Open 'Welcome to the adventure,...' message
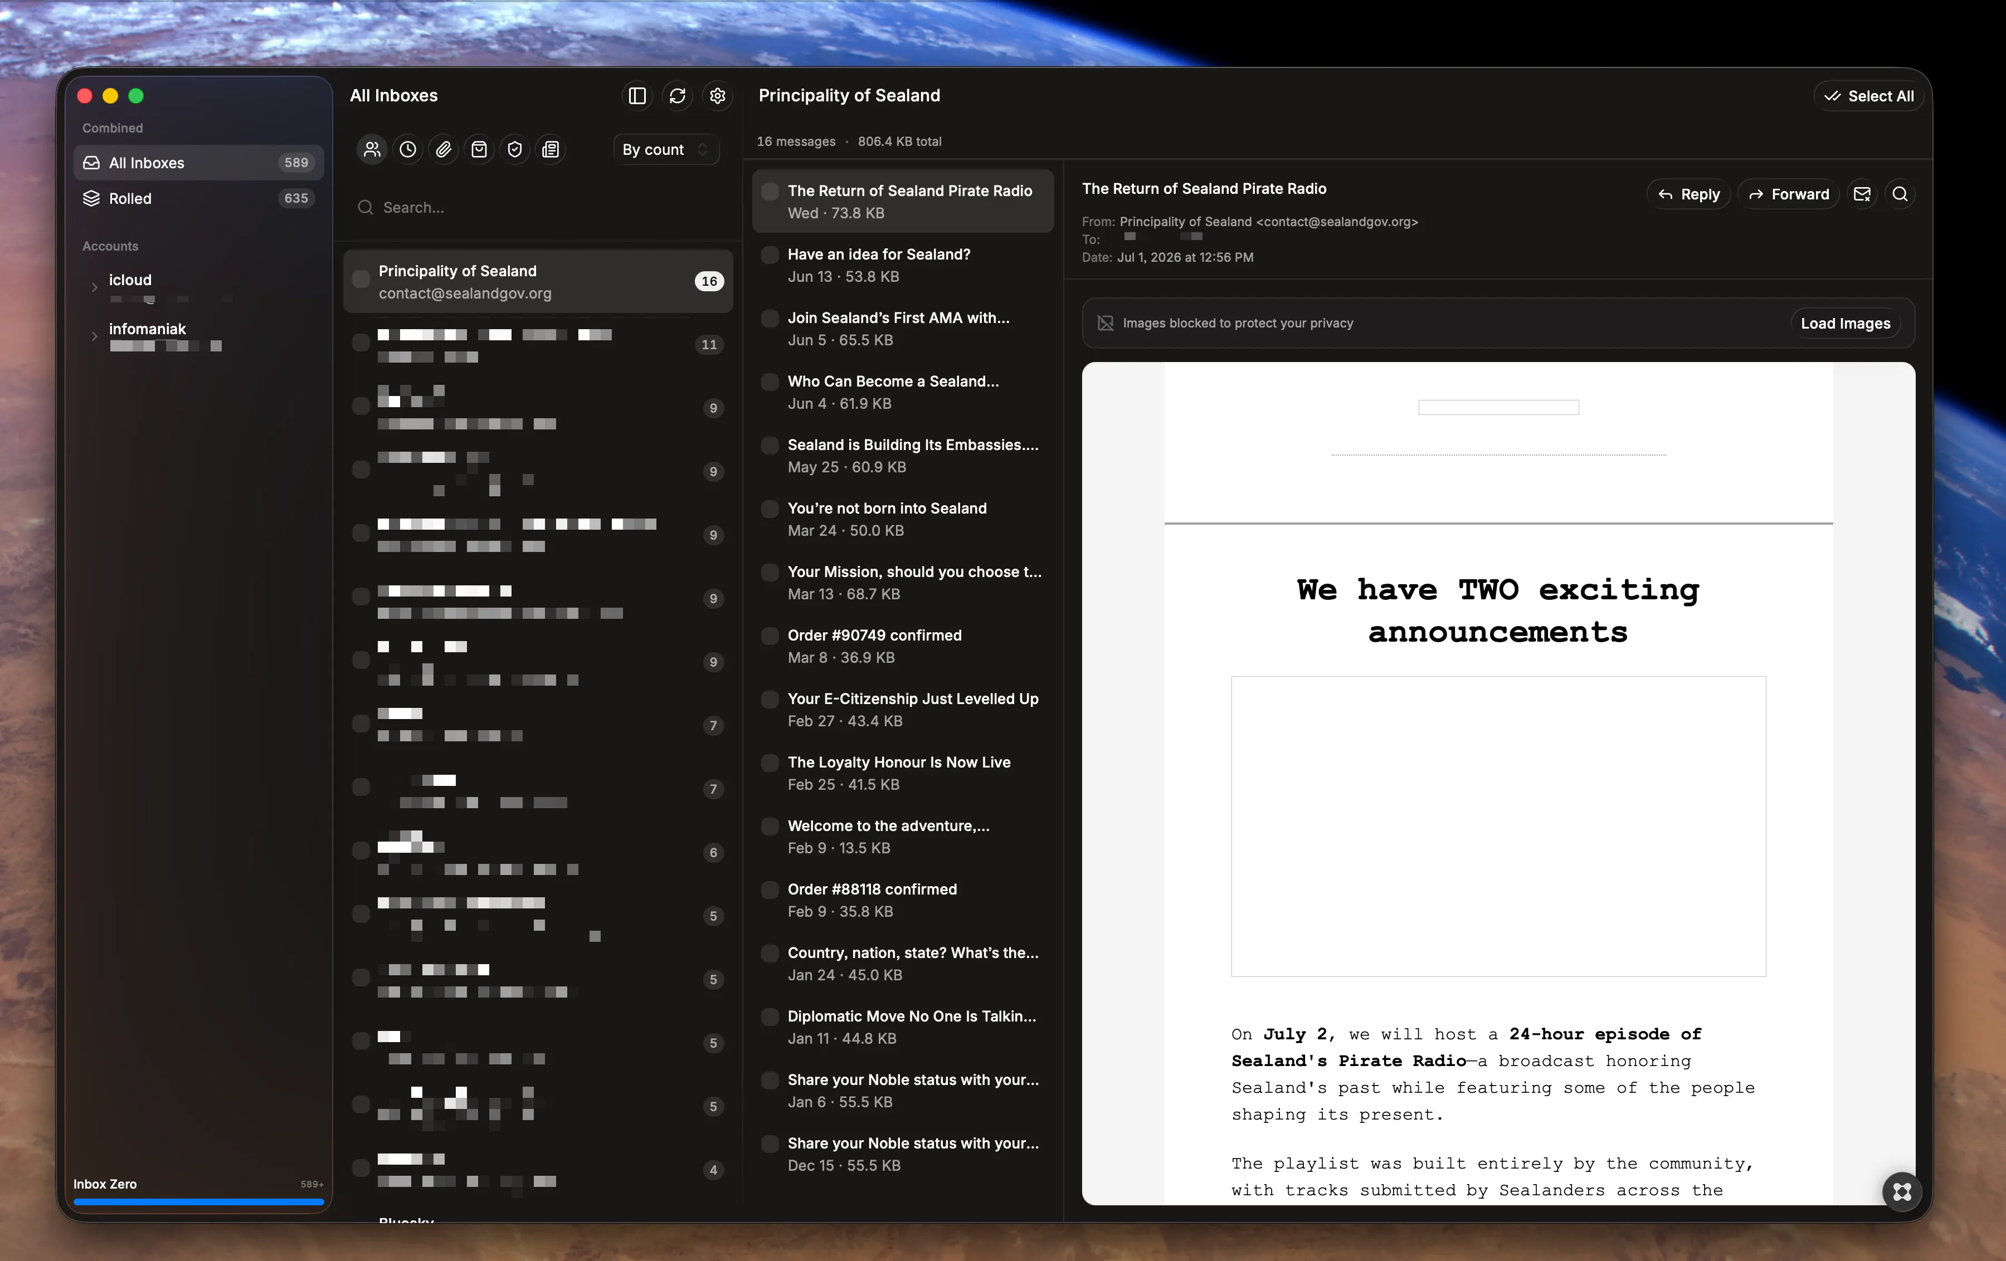The width and height of the screenshot is (2006, 1261). point(903,836)
